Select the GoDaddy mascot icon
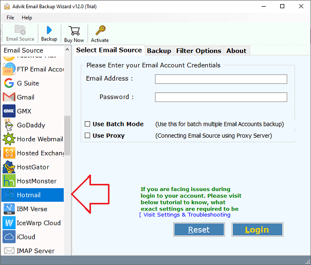Viewport: 311px width, 265px height. click(9, 125)
